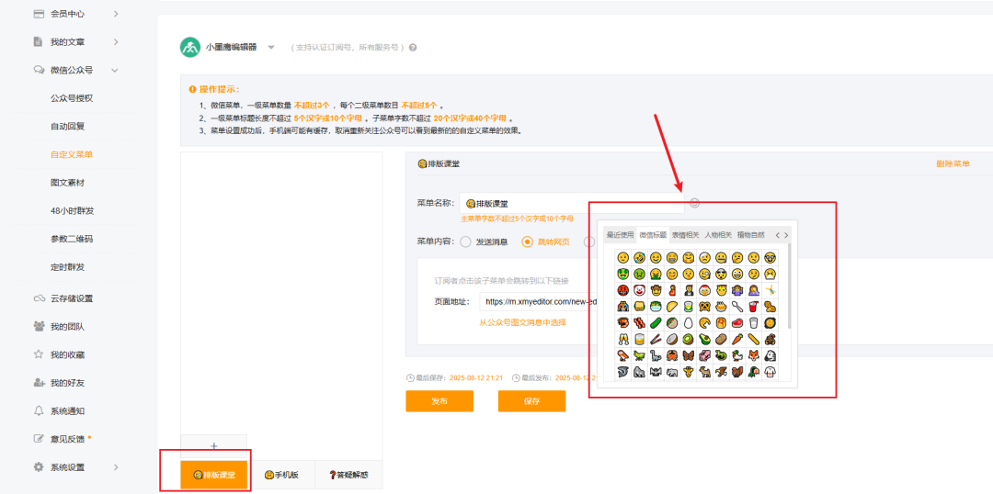Viewport: 993px width, 494px height.
Task: Switch to the 表情相关 emoji tab
Action: 686,235
